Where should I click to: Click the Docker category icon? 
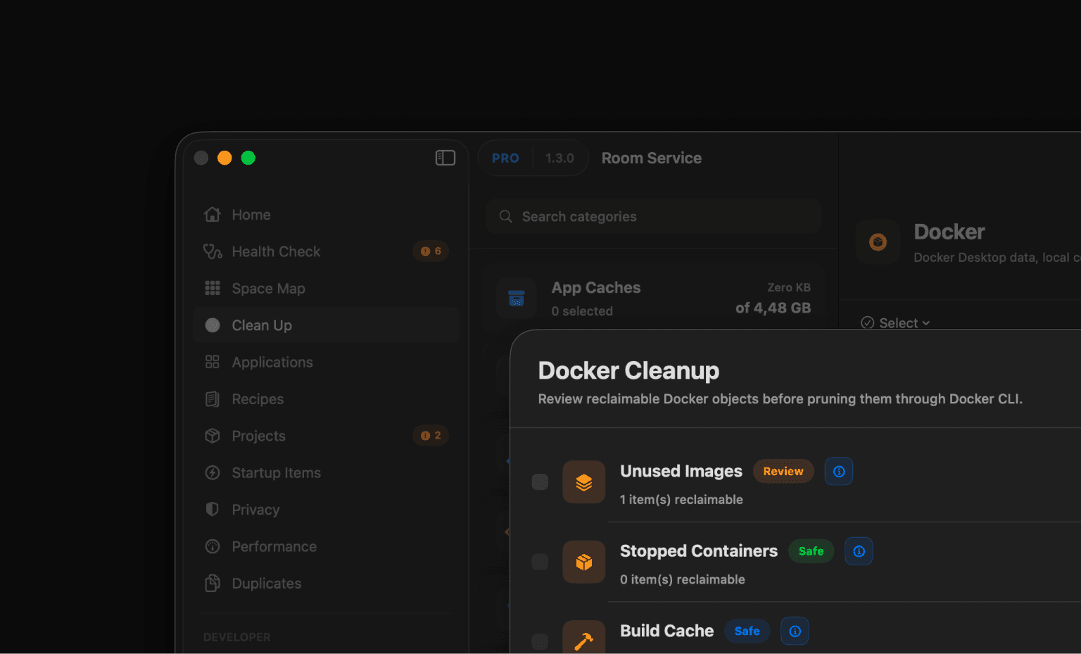(x=878, y=242)
